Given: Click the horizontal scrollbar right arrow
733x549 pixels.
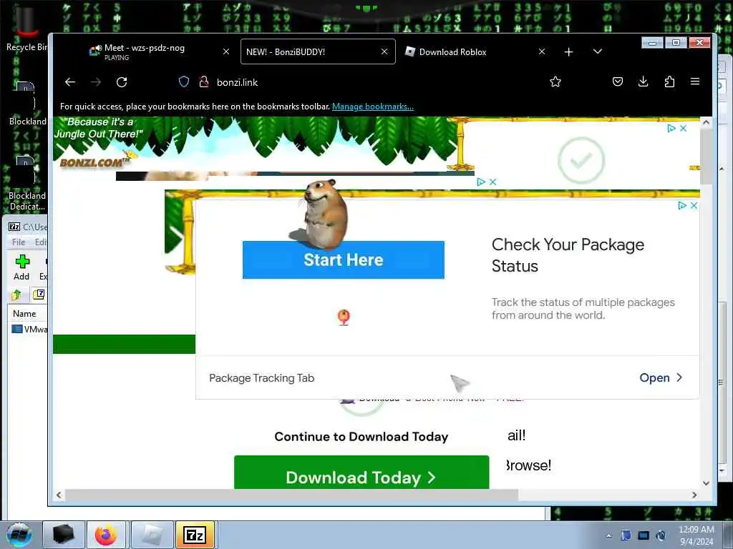Looking at the screenshot, I should pyautogui.click(x=694, y=495).
